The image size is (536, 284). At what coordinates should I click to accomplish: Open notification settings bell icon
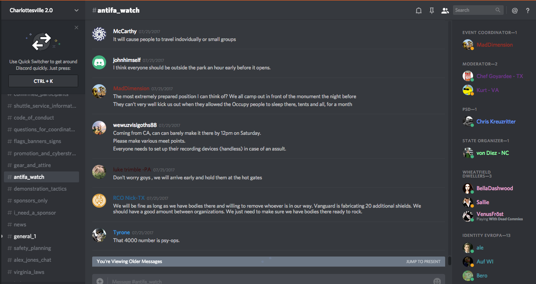418,10
